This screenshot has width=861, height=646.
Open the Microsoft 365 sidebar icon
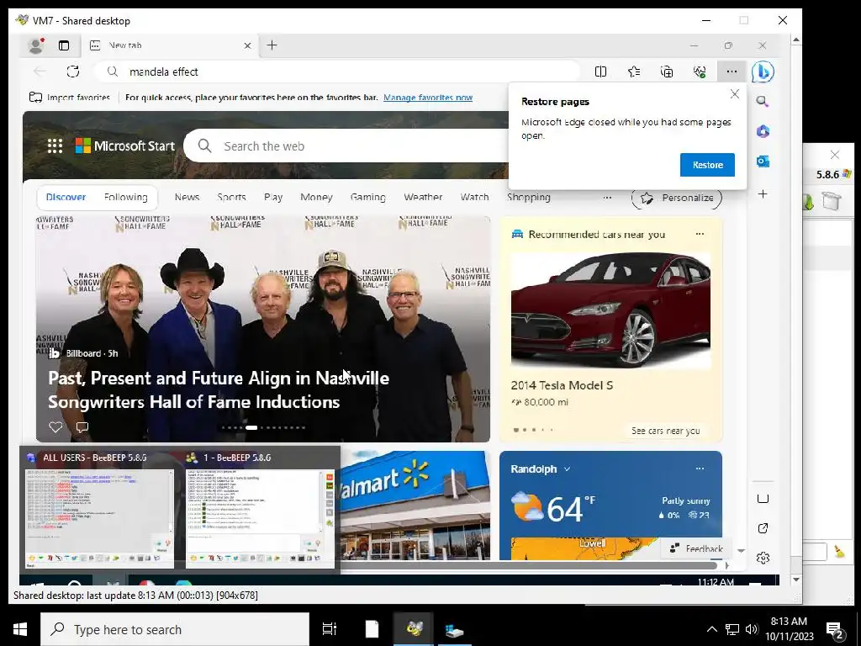(763, 131)
